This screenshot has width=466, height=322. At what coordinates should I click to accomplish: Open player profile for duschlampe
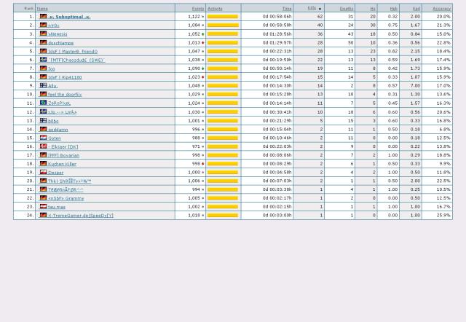tap(60, 42)
